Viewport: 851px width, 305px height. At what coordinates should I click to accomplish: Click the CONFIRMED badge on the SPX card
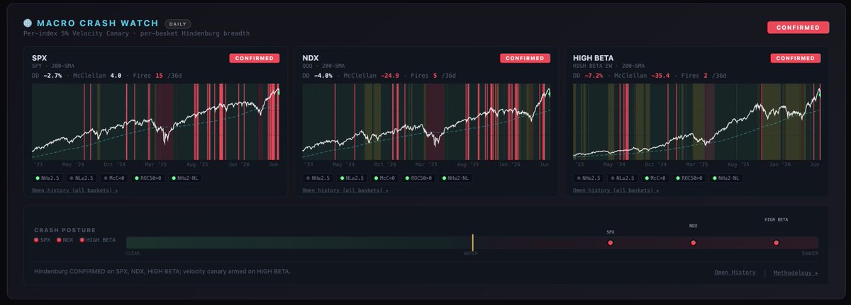pyautogui.click(x=253, y=58)
